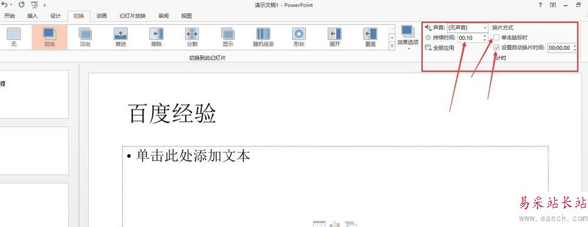Image resolution: width=588 pixels, height=227 pixels.
Task: Apply the 揭开 (Uncover) transition
Action: tap(335, 37)
